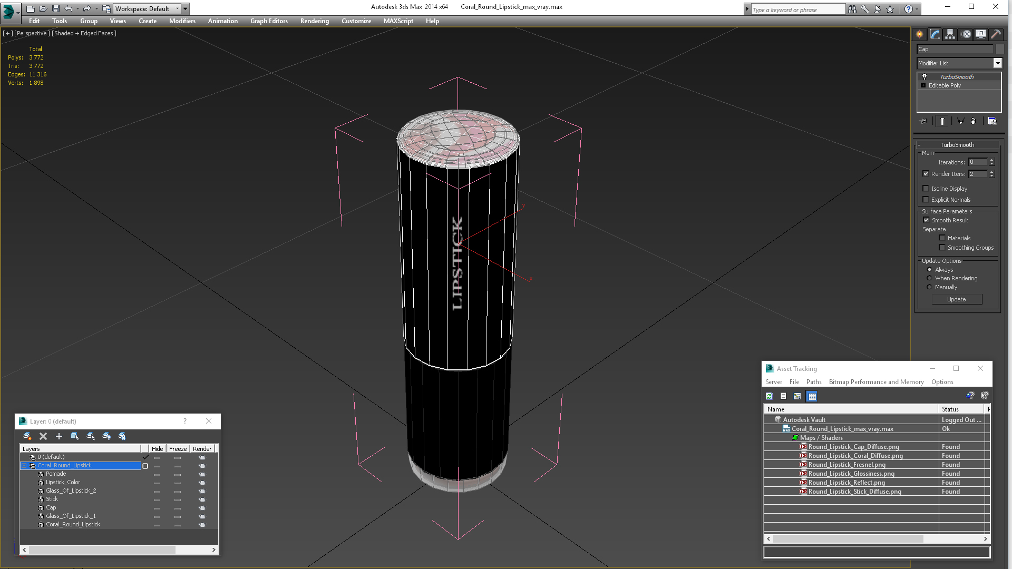1012x569 pixels.
Task: Open Configure Modifier Sets icon
Action: 992,121
